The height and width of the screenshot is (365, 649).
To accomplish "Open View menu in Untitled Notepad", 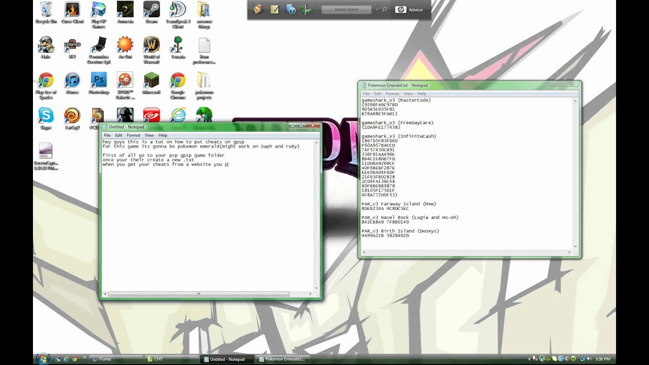I will [x=149, y=135].
